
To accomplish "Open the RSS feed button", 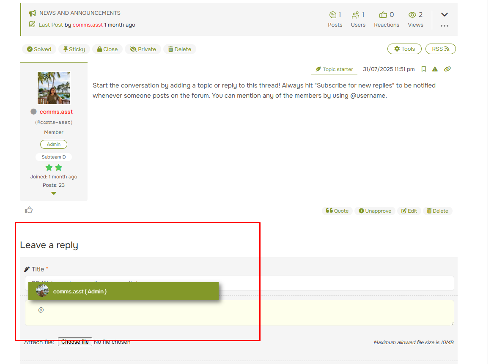I will [440, 49].
